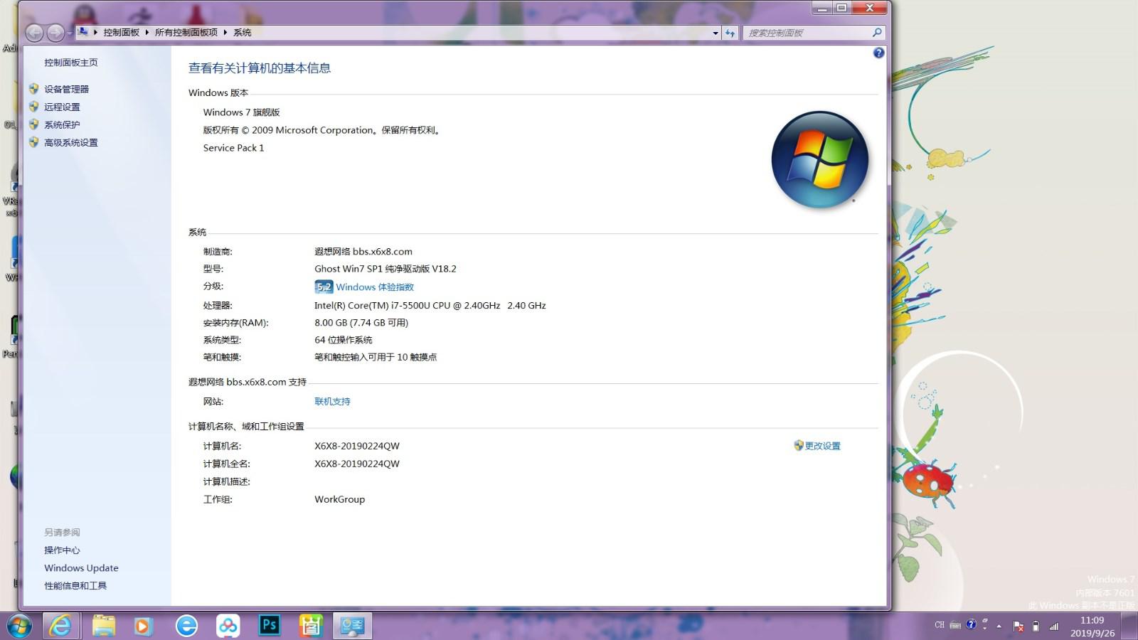Click the search magnifier icon
Viewport: 1138px width, 640px height.
click(877, 33)
